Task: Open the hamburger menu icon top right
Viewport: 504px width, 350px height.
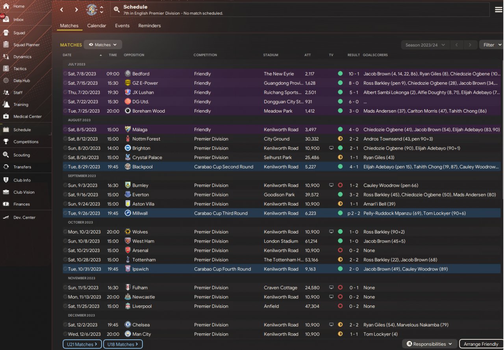Action: (498, 9)
